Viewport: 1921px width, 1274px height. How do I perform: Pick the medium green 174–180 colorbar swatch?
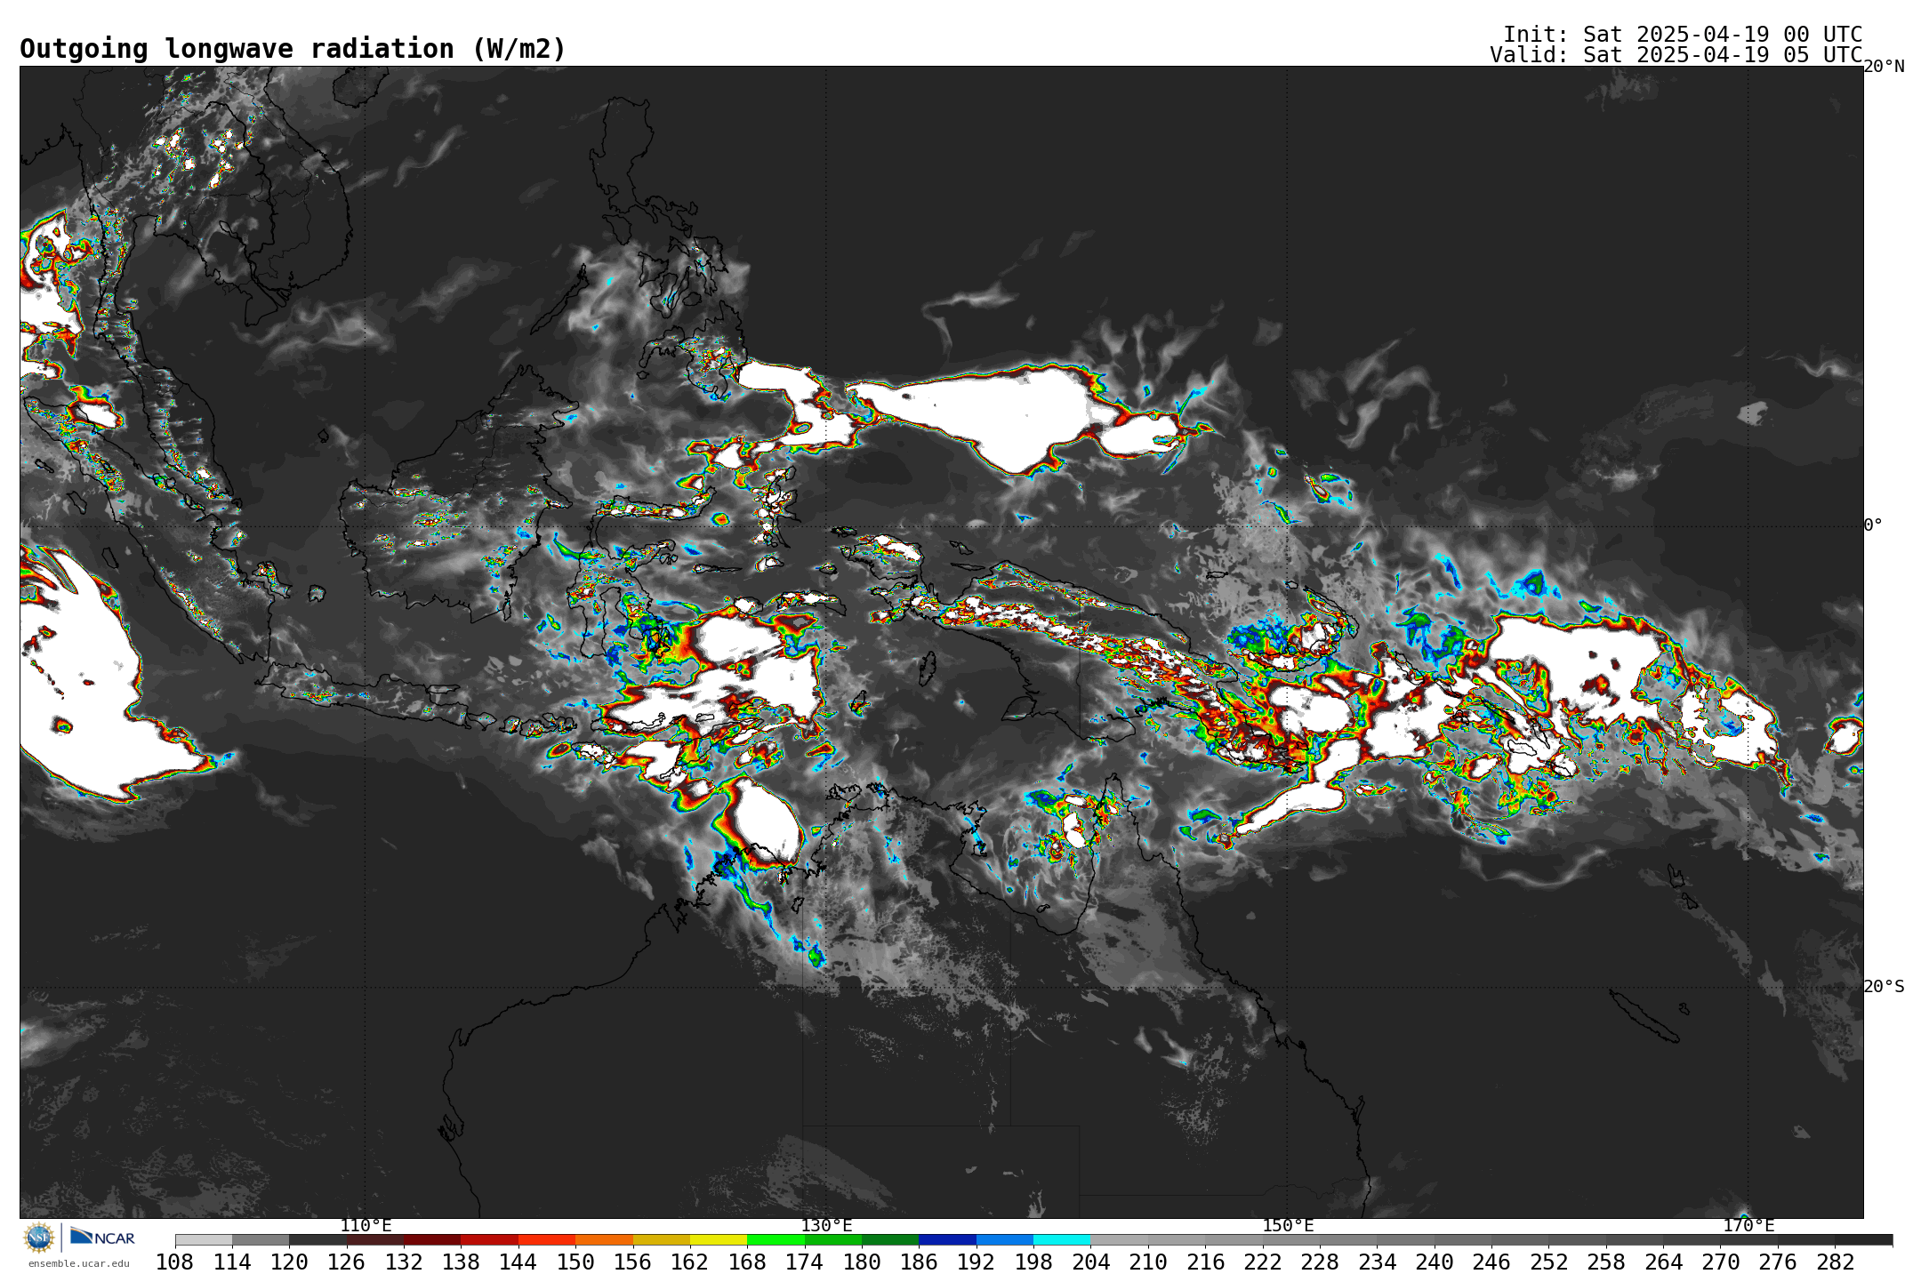coord(833,1239)
